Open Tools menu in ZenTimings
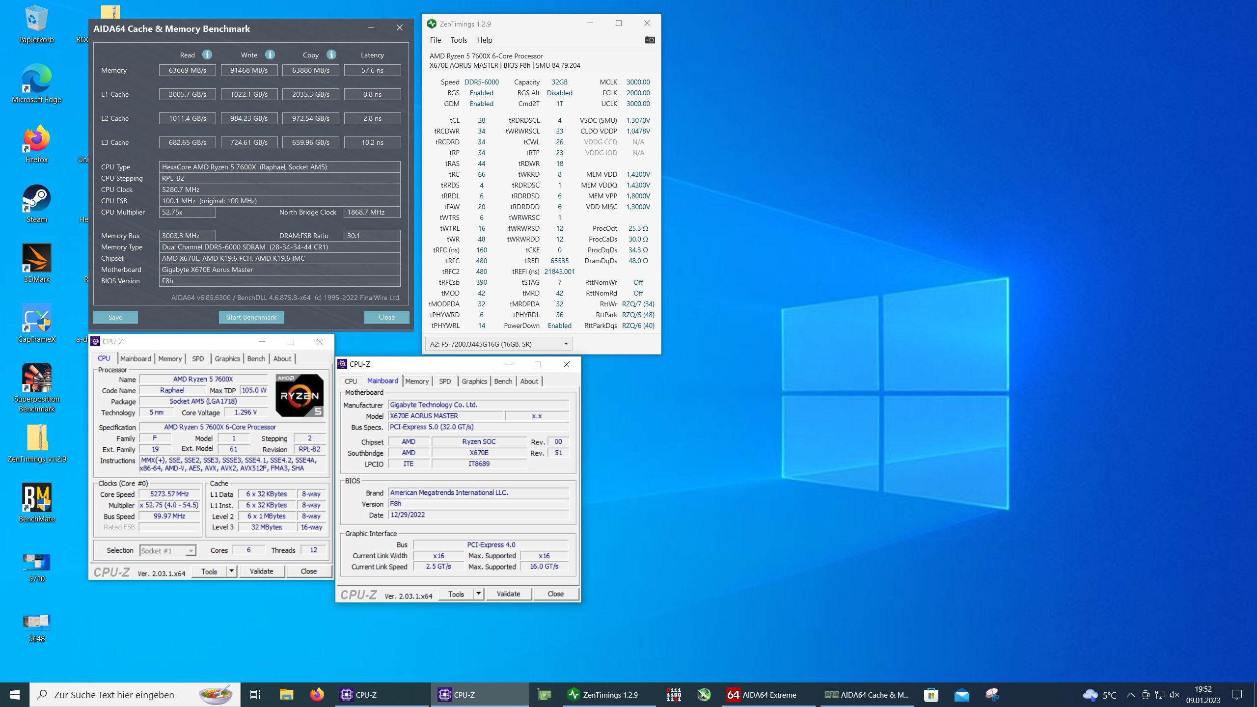This screenshot has height=707, width=1257. (x=459, y=40)
